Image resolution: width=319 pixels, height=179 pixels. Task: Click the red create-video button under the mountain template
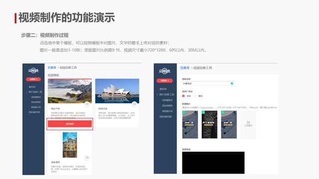70,124
